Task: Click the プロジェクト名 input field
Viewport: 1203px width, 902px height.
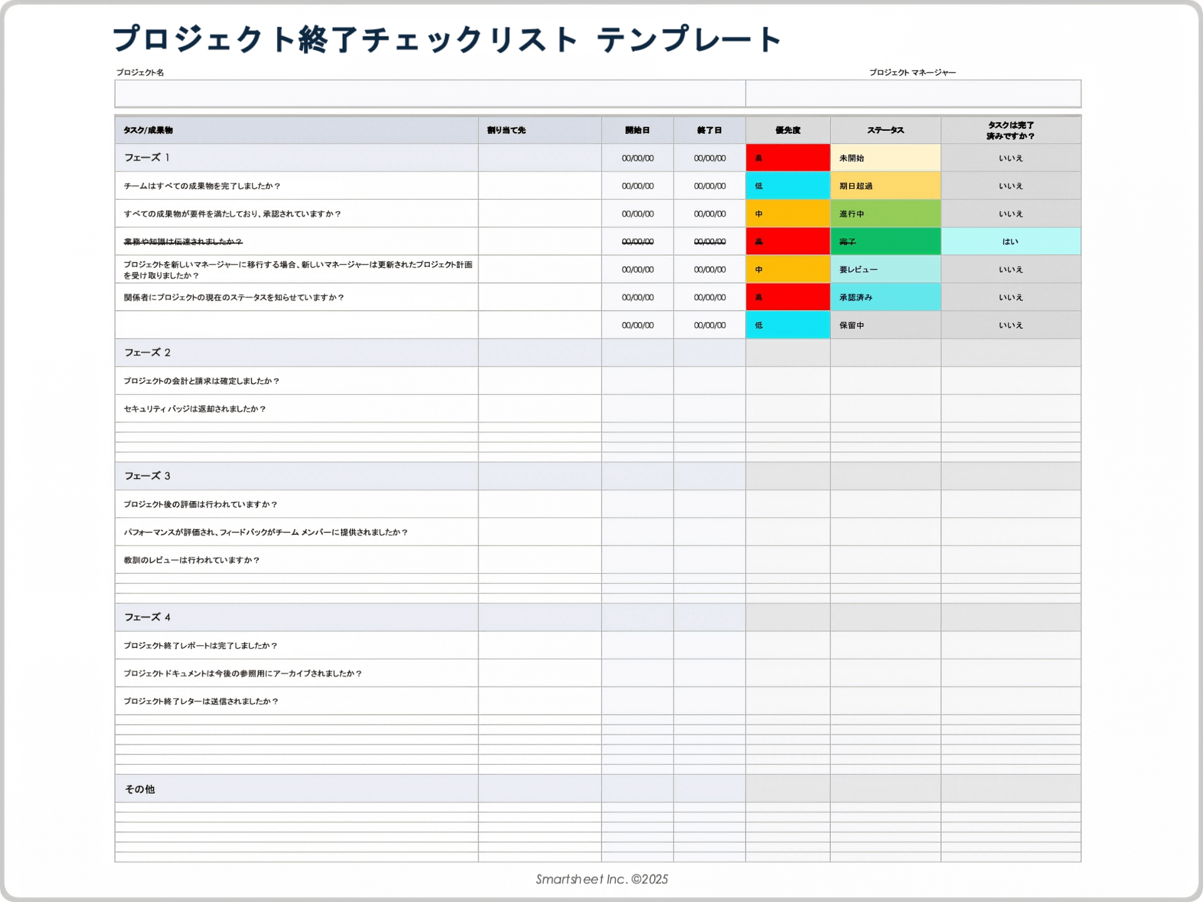Action: (x=430, y=93)
